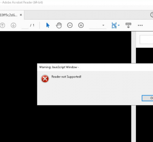Close the 33ff9c2d6 document tab
The image size is (153, 142).
pyautogui.click(x=21, y=15)
